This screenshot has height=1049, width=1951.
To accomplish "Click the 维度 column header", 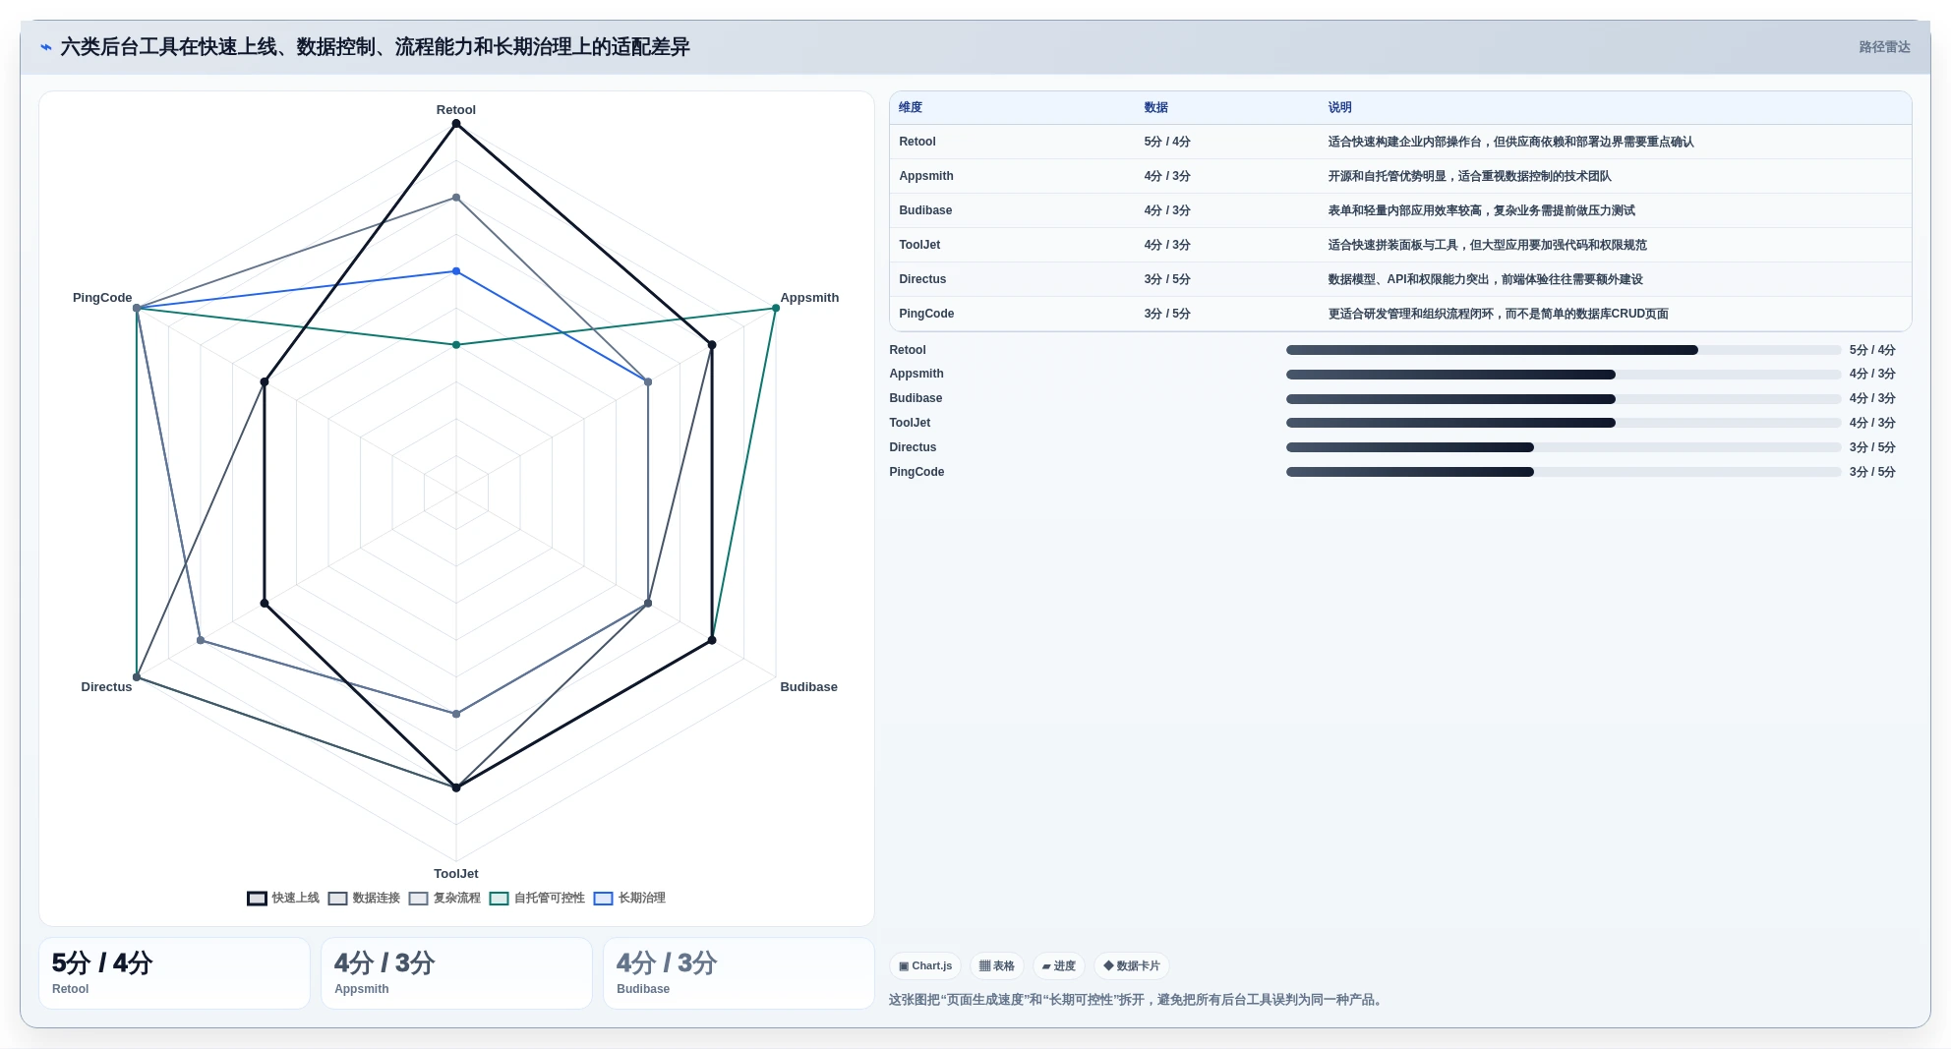I will [x=911, y=107].
